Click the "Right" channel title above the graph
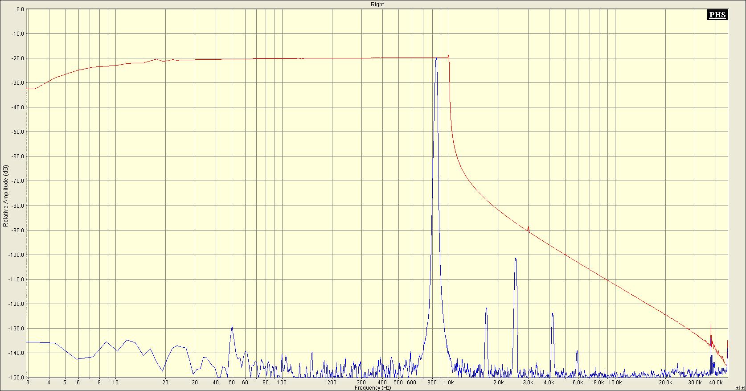746x391 pixels. tap(377, 4)
